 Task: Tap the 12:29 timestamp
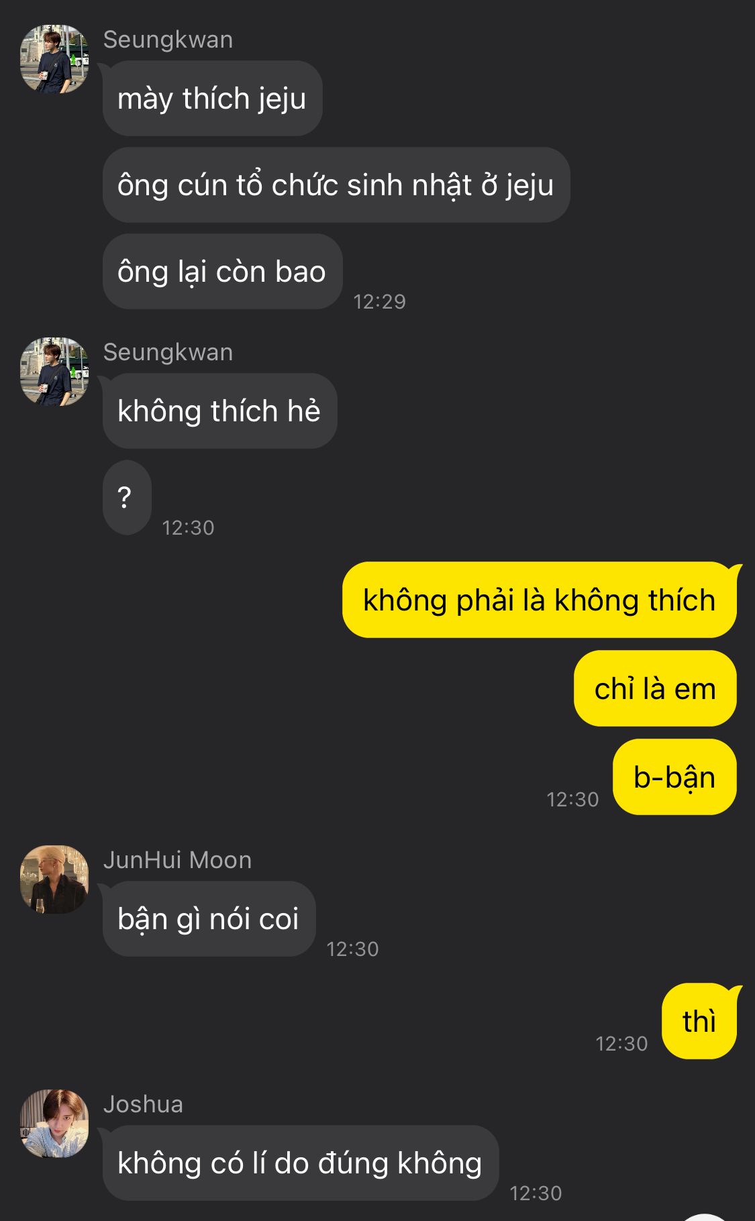[380, 302]
